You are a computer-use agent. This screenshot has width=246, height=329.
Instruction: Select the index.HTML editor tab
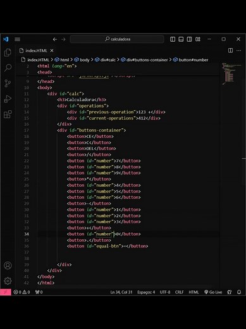coord(36,51)
